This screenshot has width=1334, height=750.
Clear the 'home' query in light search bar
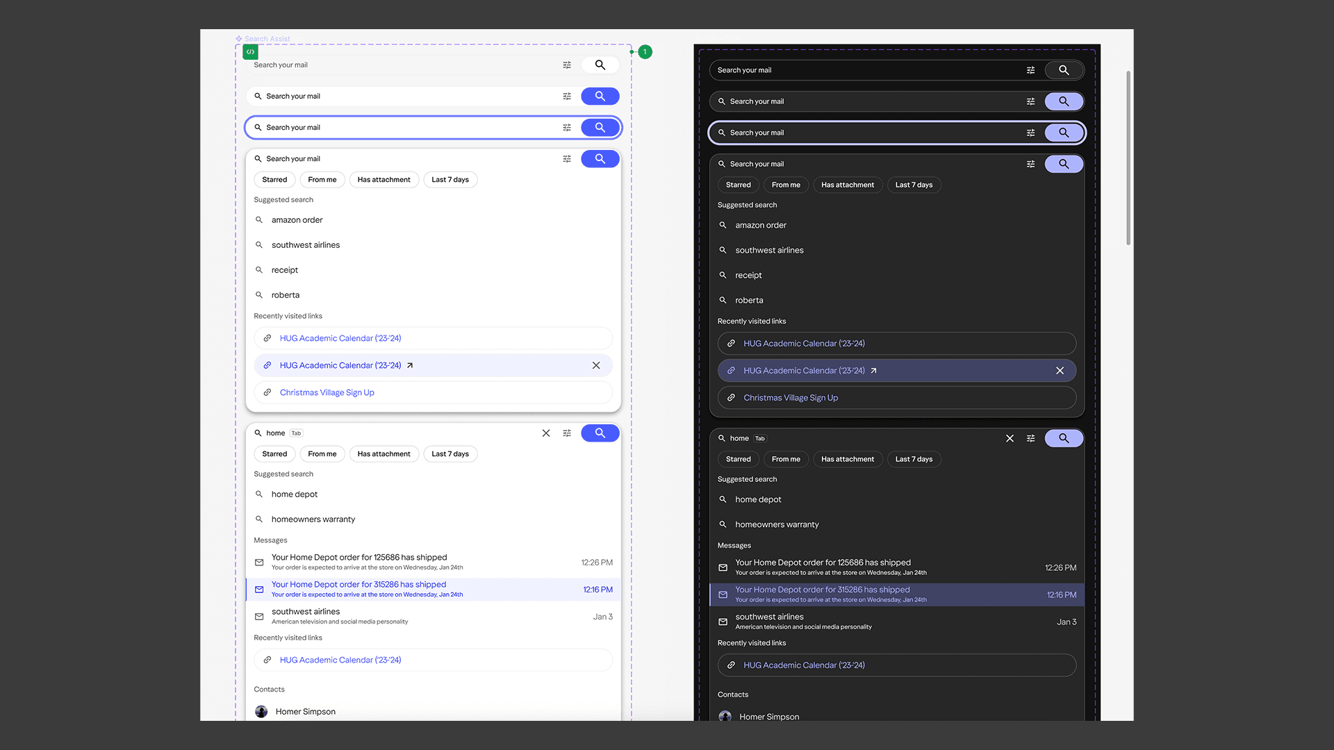pyautogui.click(x=546, y=433)
